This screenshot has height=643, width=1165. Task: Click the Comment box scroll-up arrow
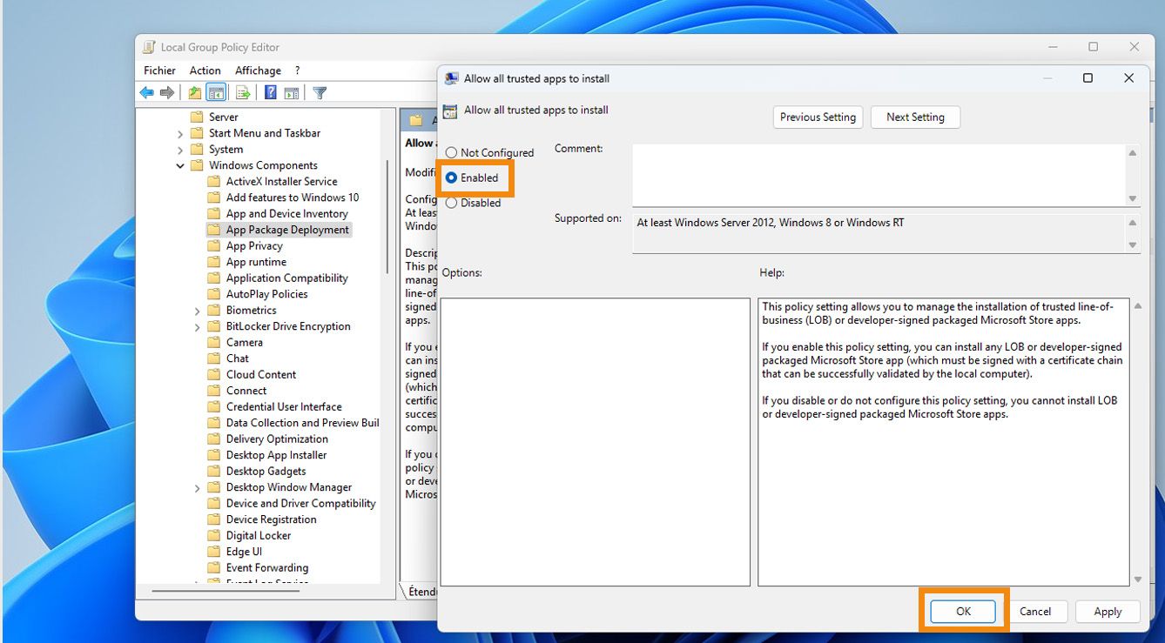pos(1133,153)
